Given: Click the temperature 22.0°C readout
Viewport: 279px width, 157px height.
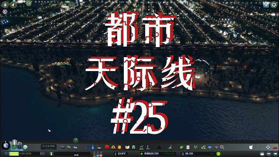Looking at the screenshot, I should (x=122, y=154).
